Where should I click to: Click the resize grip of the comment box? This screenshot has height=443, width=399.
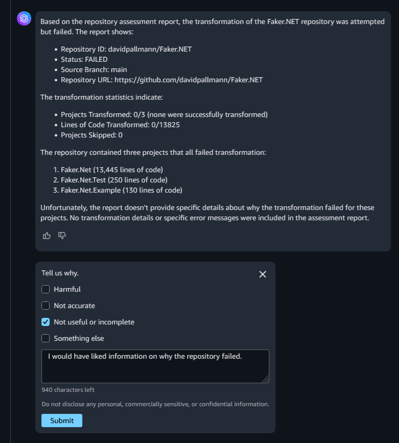[267, 380]
